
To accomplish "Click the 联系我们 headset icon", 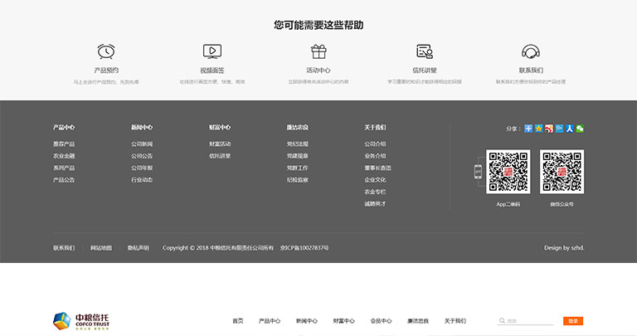I will pyautogui.click(x=531, y=51).
